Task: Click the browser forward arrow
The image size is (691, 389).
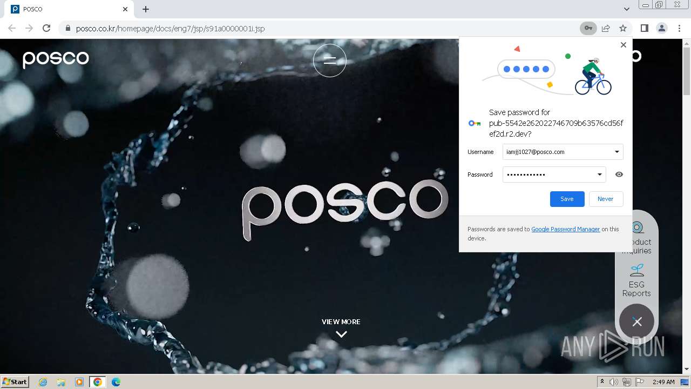Action: point(29,28)
